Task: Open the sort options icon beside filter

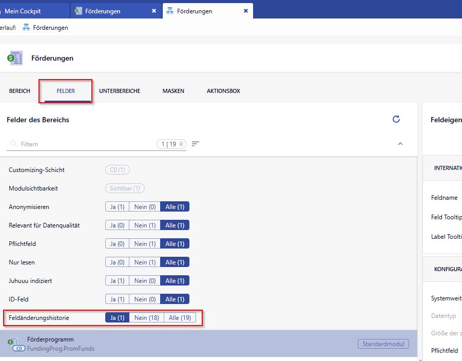Action: pos(195,144)
